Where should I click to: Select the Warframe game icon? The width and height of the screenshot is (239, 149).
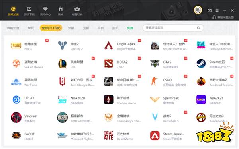[x=16, y=82]
